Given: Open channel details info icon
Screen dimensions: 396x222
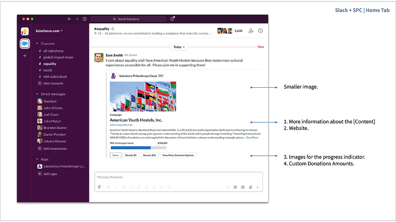Looking at the screenshot, I should tap(260, 31).
